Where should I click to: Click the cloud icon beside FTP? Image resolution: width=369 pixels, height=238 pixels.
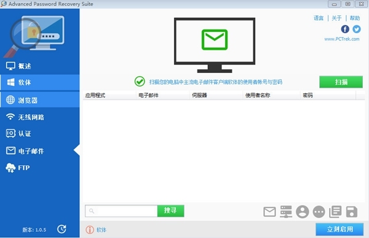coord(10,168)
